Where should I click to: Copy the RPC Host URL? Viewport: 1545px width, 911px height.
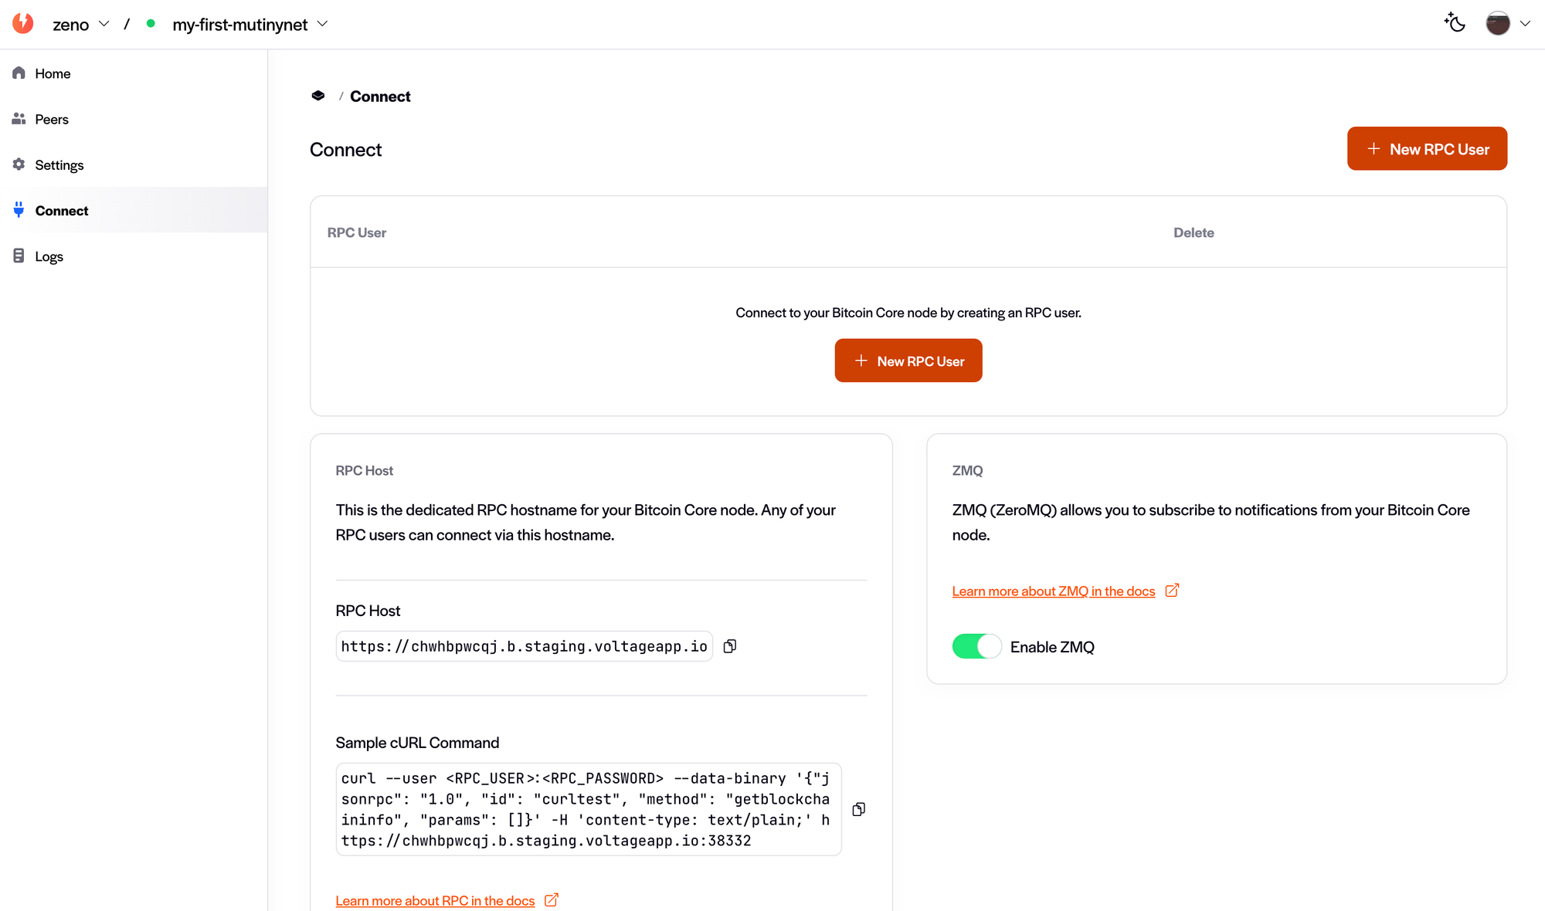729,646
